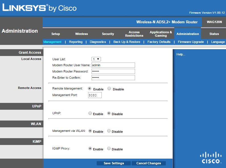Image resolution: width=226 pixels, height=168 pixels.
Task: Select UPnP Disable option
Action: point(109,113)
